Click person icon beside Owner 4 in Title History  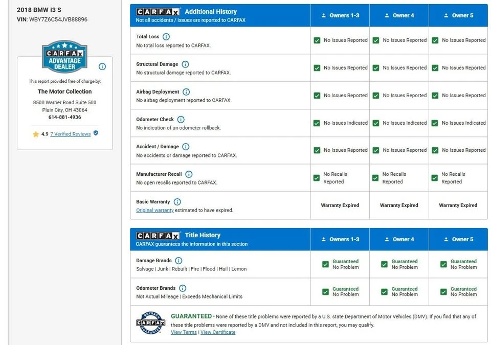(387, 239)
